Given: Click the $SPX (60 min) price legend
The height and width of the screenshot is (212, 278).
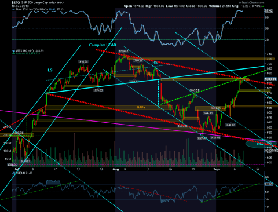Looking at the screenshot, I should [28, 51].
